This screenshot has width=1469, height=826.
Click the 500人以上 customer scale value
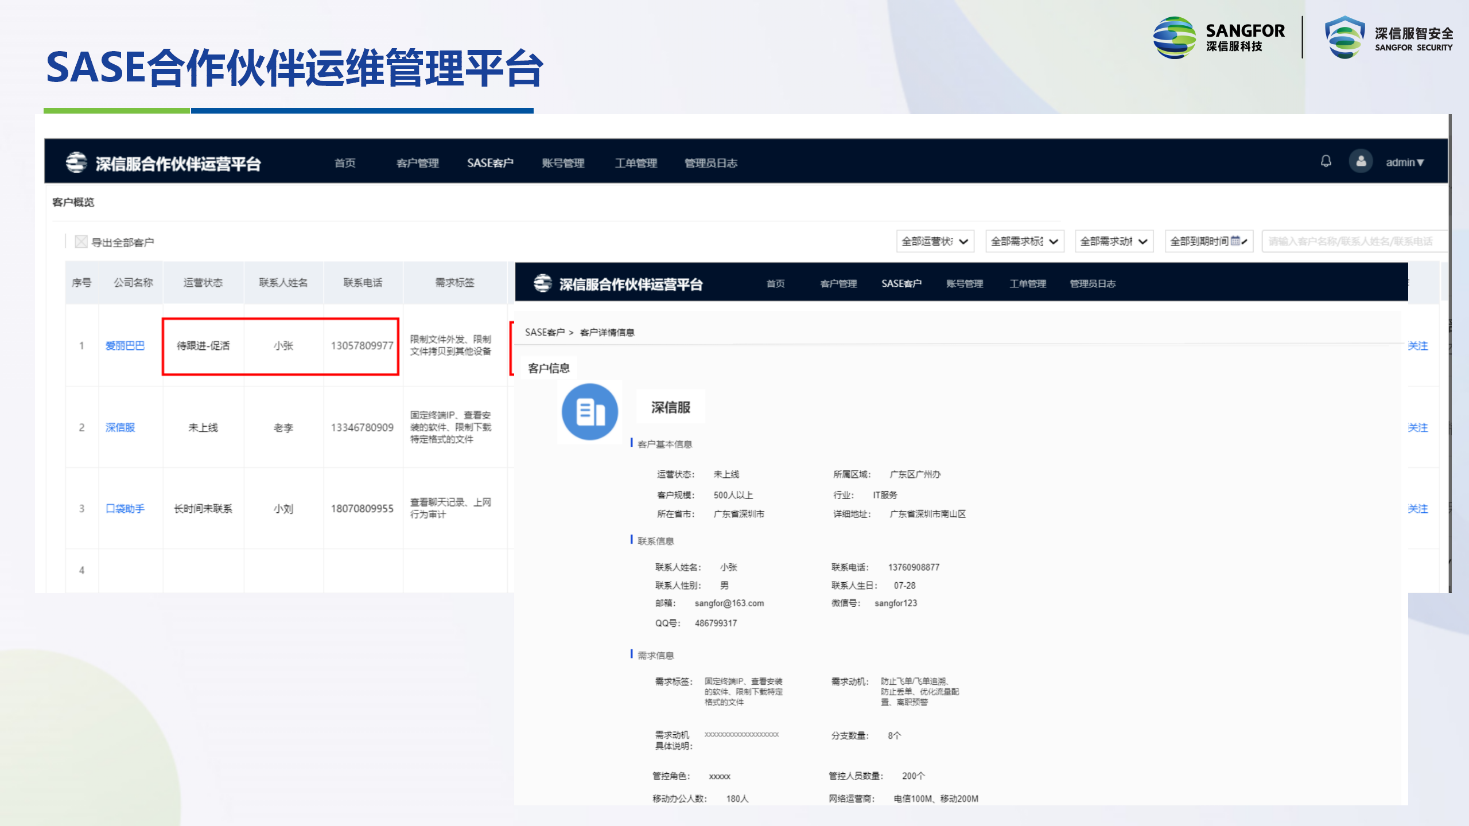pyautogui.click(x=733, y=494)
